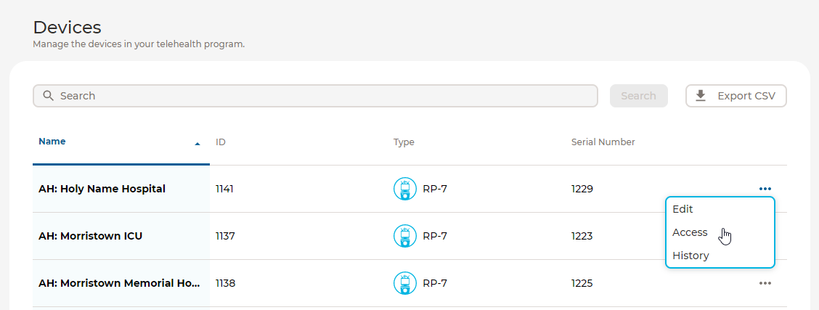Export the device list as CSV
The width and height of the screenshot is (819, 310).
pyautogui.click(x=736, y=96)
